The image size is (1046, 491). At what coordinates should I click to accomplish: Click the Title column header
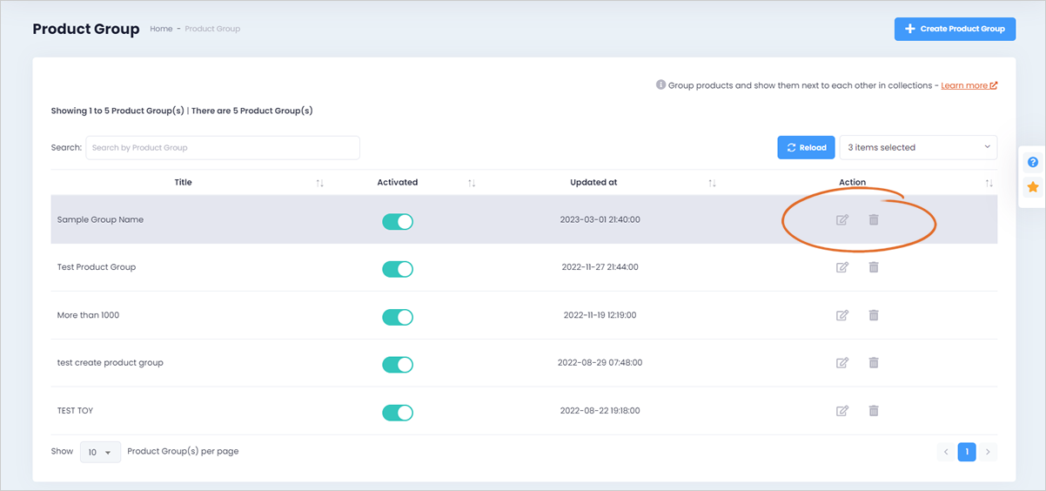(x=183, y=182)
